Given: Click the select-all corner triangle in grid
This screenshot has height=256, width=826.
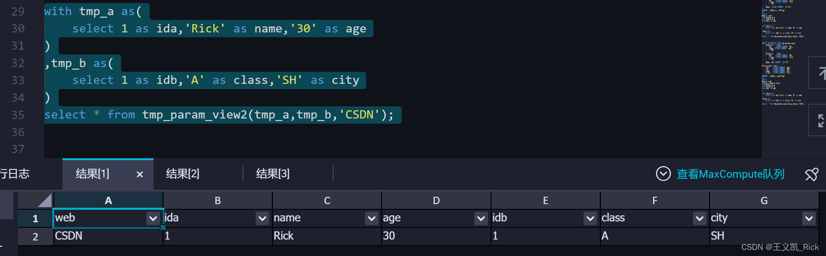Looking at the screenshot, I should pos(45,201).
